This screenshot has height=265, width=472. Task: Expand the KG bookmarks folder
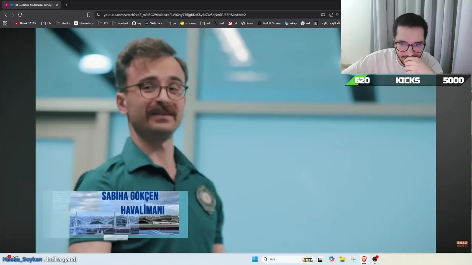(x=103, y=23)
